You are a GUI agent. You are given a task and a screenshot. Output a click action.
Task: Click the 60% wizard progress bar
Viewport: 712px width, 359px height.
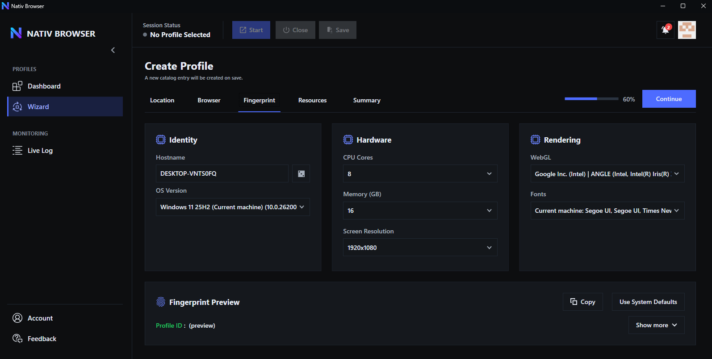[x=591, y=99]
